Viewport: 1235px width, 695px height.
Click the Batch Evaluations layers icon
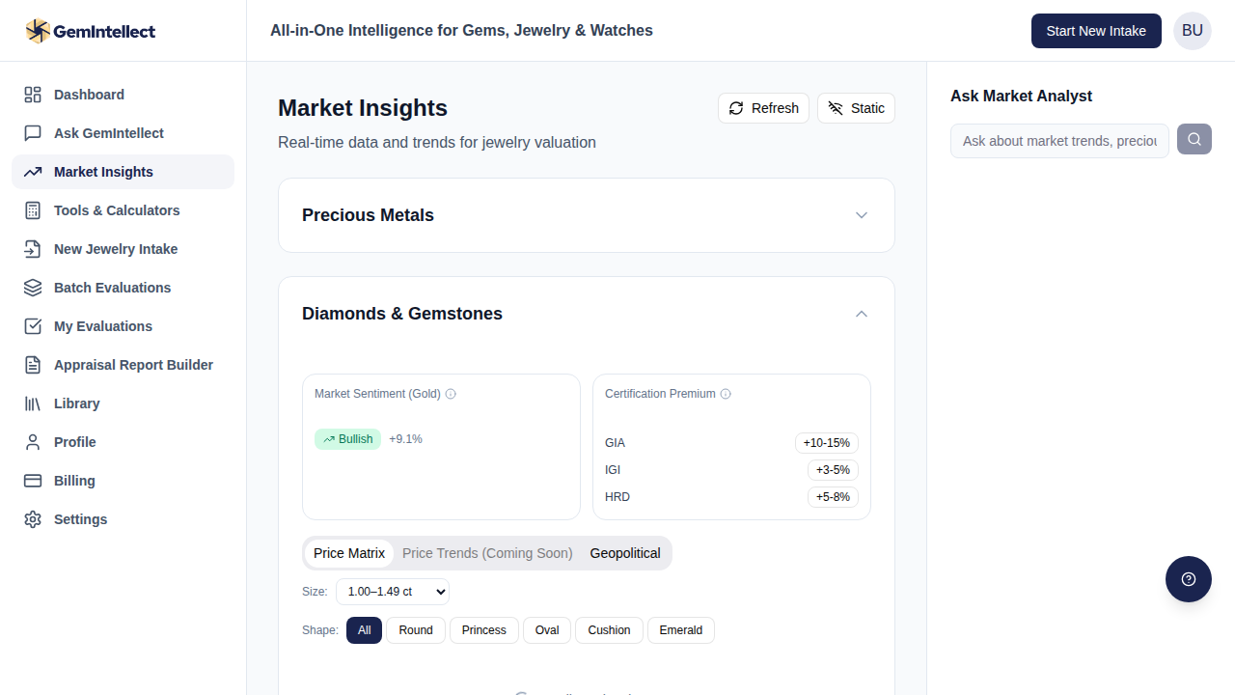33,288
